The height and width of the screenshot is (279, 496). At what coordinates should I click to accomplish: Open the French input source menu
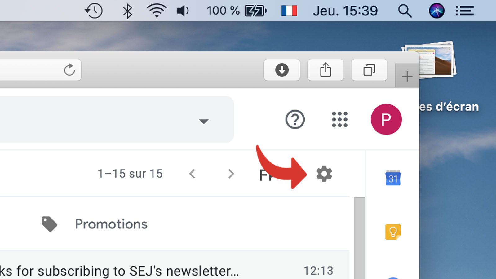pos(289,11)
